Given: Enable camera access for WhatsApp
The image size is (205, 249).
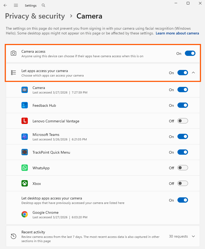Looking at the screenshot, I should tap(182, 168).
